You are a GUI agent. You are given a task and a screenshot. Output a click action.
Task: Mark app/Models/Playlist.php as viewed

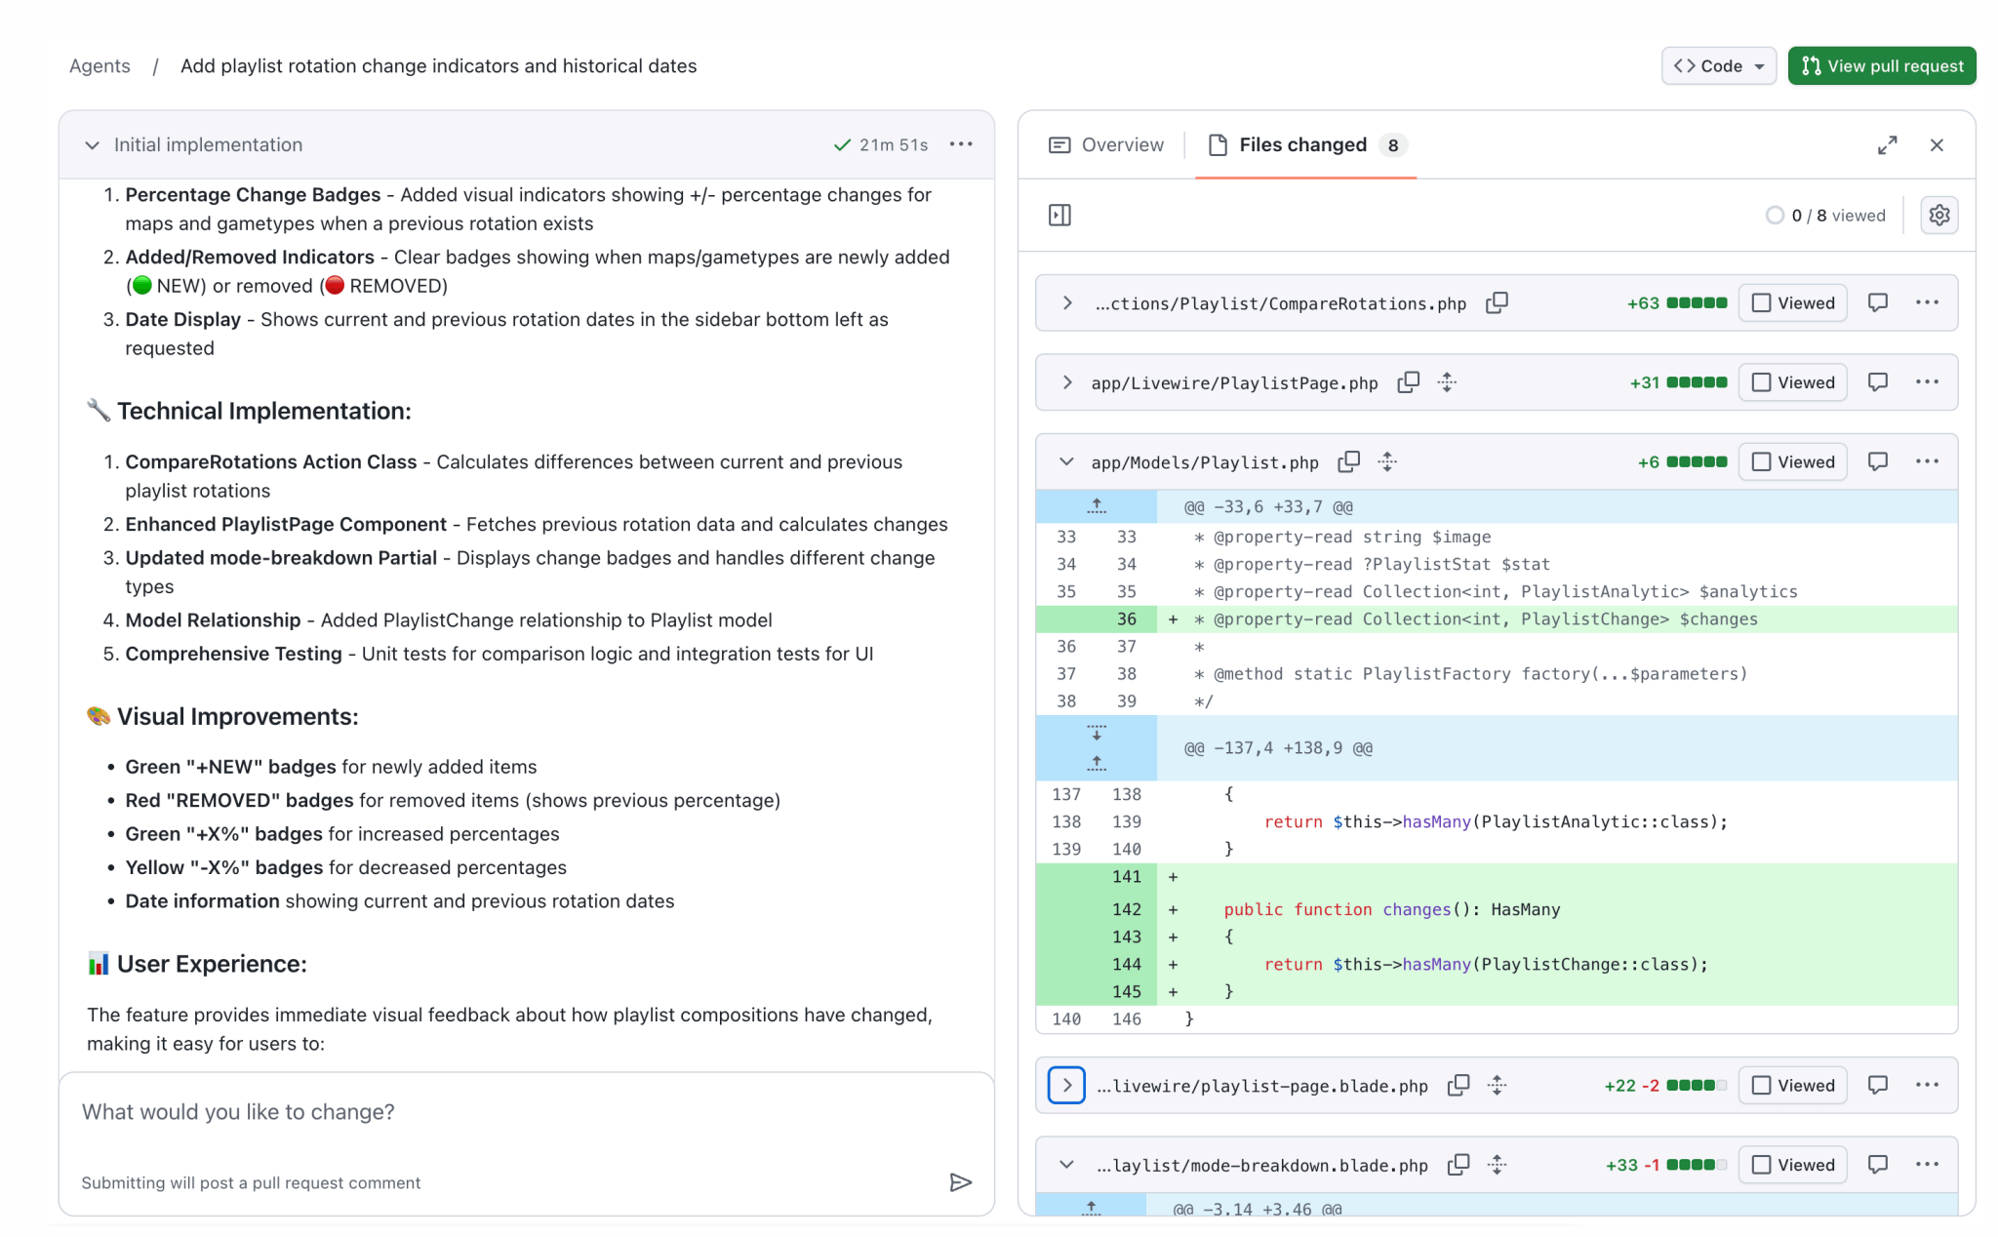pos(1793,462)
